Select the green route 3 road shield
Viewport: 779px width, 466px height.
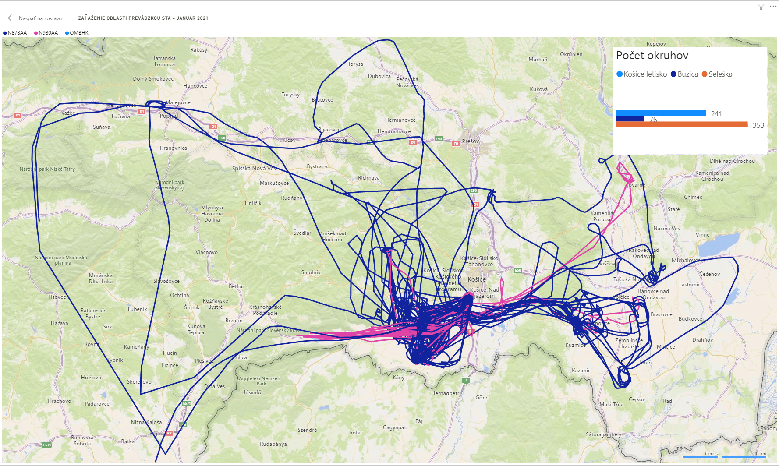pyautogui.click(x=466, y=380)
